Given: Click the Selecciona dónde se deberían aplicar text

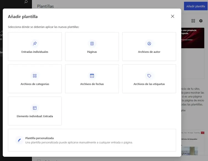Looking at the screenshot, I should click(x=43, y=27).
